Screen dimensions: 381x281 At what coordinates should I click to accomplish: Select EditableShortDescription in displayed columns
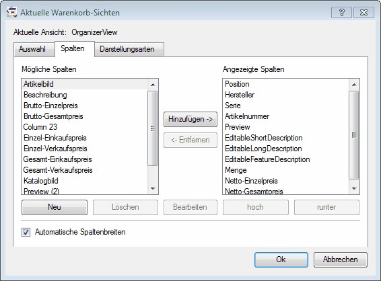(x=285, y=138)
